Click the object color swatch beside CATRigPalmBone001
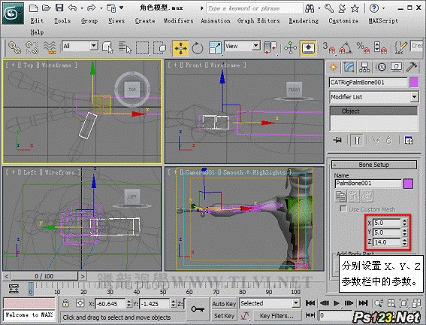The width and height of the screenshot is (426, 325). (x=414, y=82)
